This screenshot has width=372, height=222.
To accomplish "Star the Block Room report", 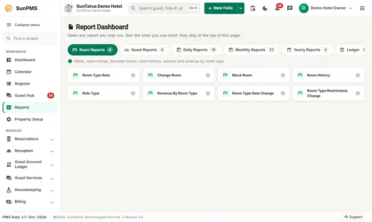I will 283,75.
